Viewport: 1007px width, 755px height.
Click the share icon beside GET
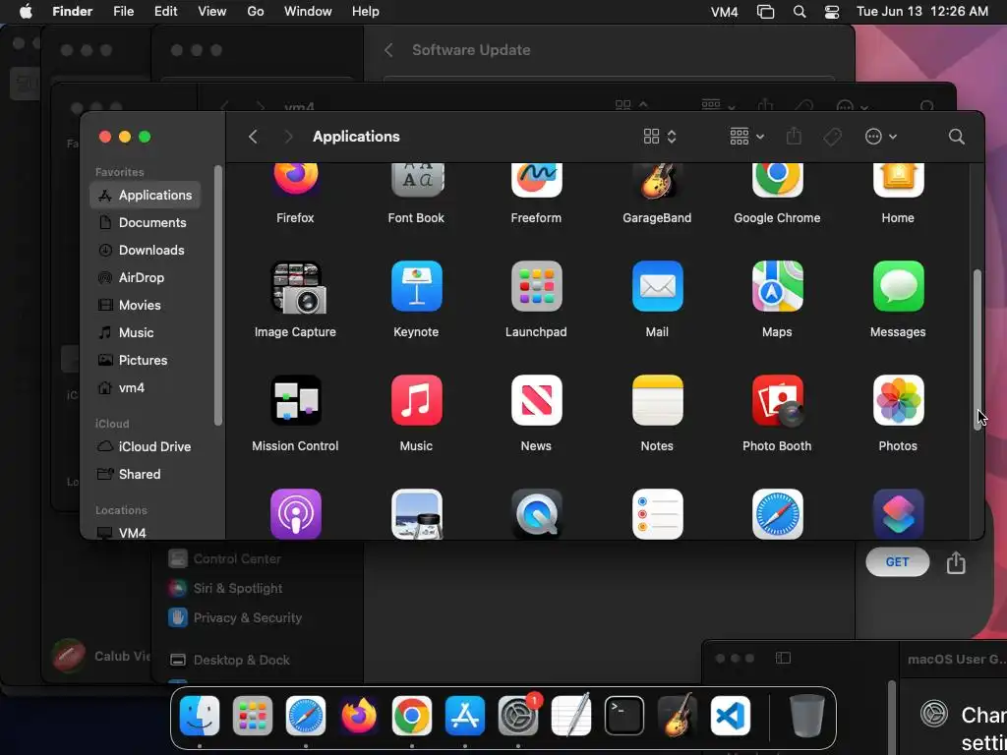tap(956, 562)
